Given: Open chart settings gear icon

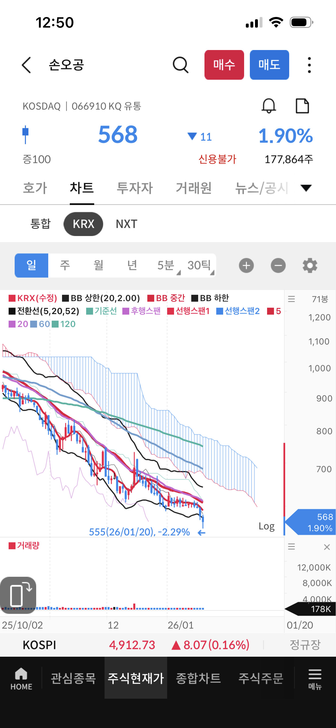Looking at the screenshot, I should (310, 265).
